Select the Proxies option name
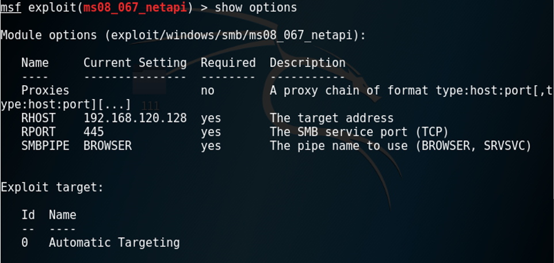The image size is (554, 263). click(45, 90)
